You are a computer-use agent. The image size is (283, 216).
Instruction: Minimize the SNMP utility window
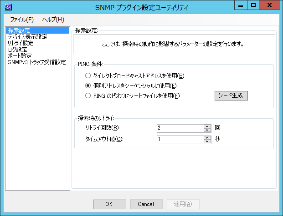point(241,5)
